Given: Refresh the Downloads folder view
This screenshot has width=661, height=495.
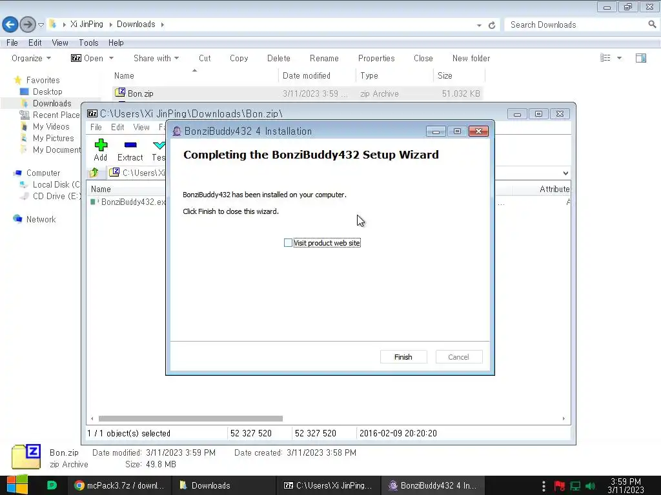Looking at the screenshot, I should (491, 25).
